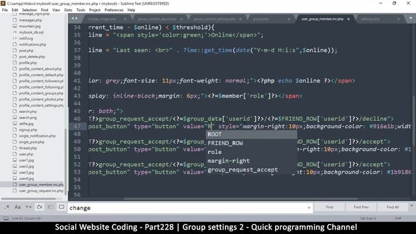Viewport: 416px width, 234px height.
Task: Open user_group_request.inc.php in sidebar
Action: (41, 190)
